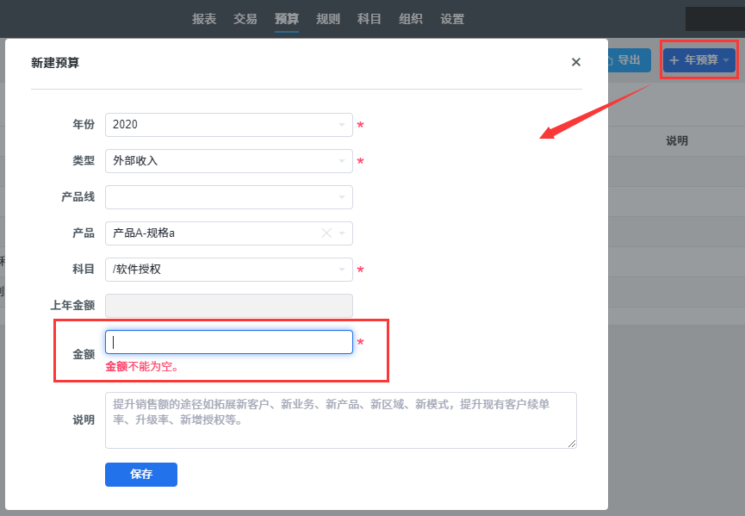Click the disabled 上年金额 field
Image resolution: width=745 pixels, height=516 pixels.
click(228, 306)
